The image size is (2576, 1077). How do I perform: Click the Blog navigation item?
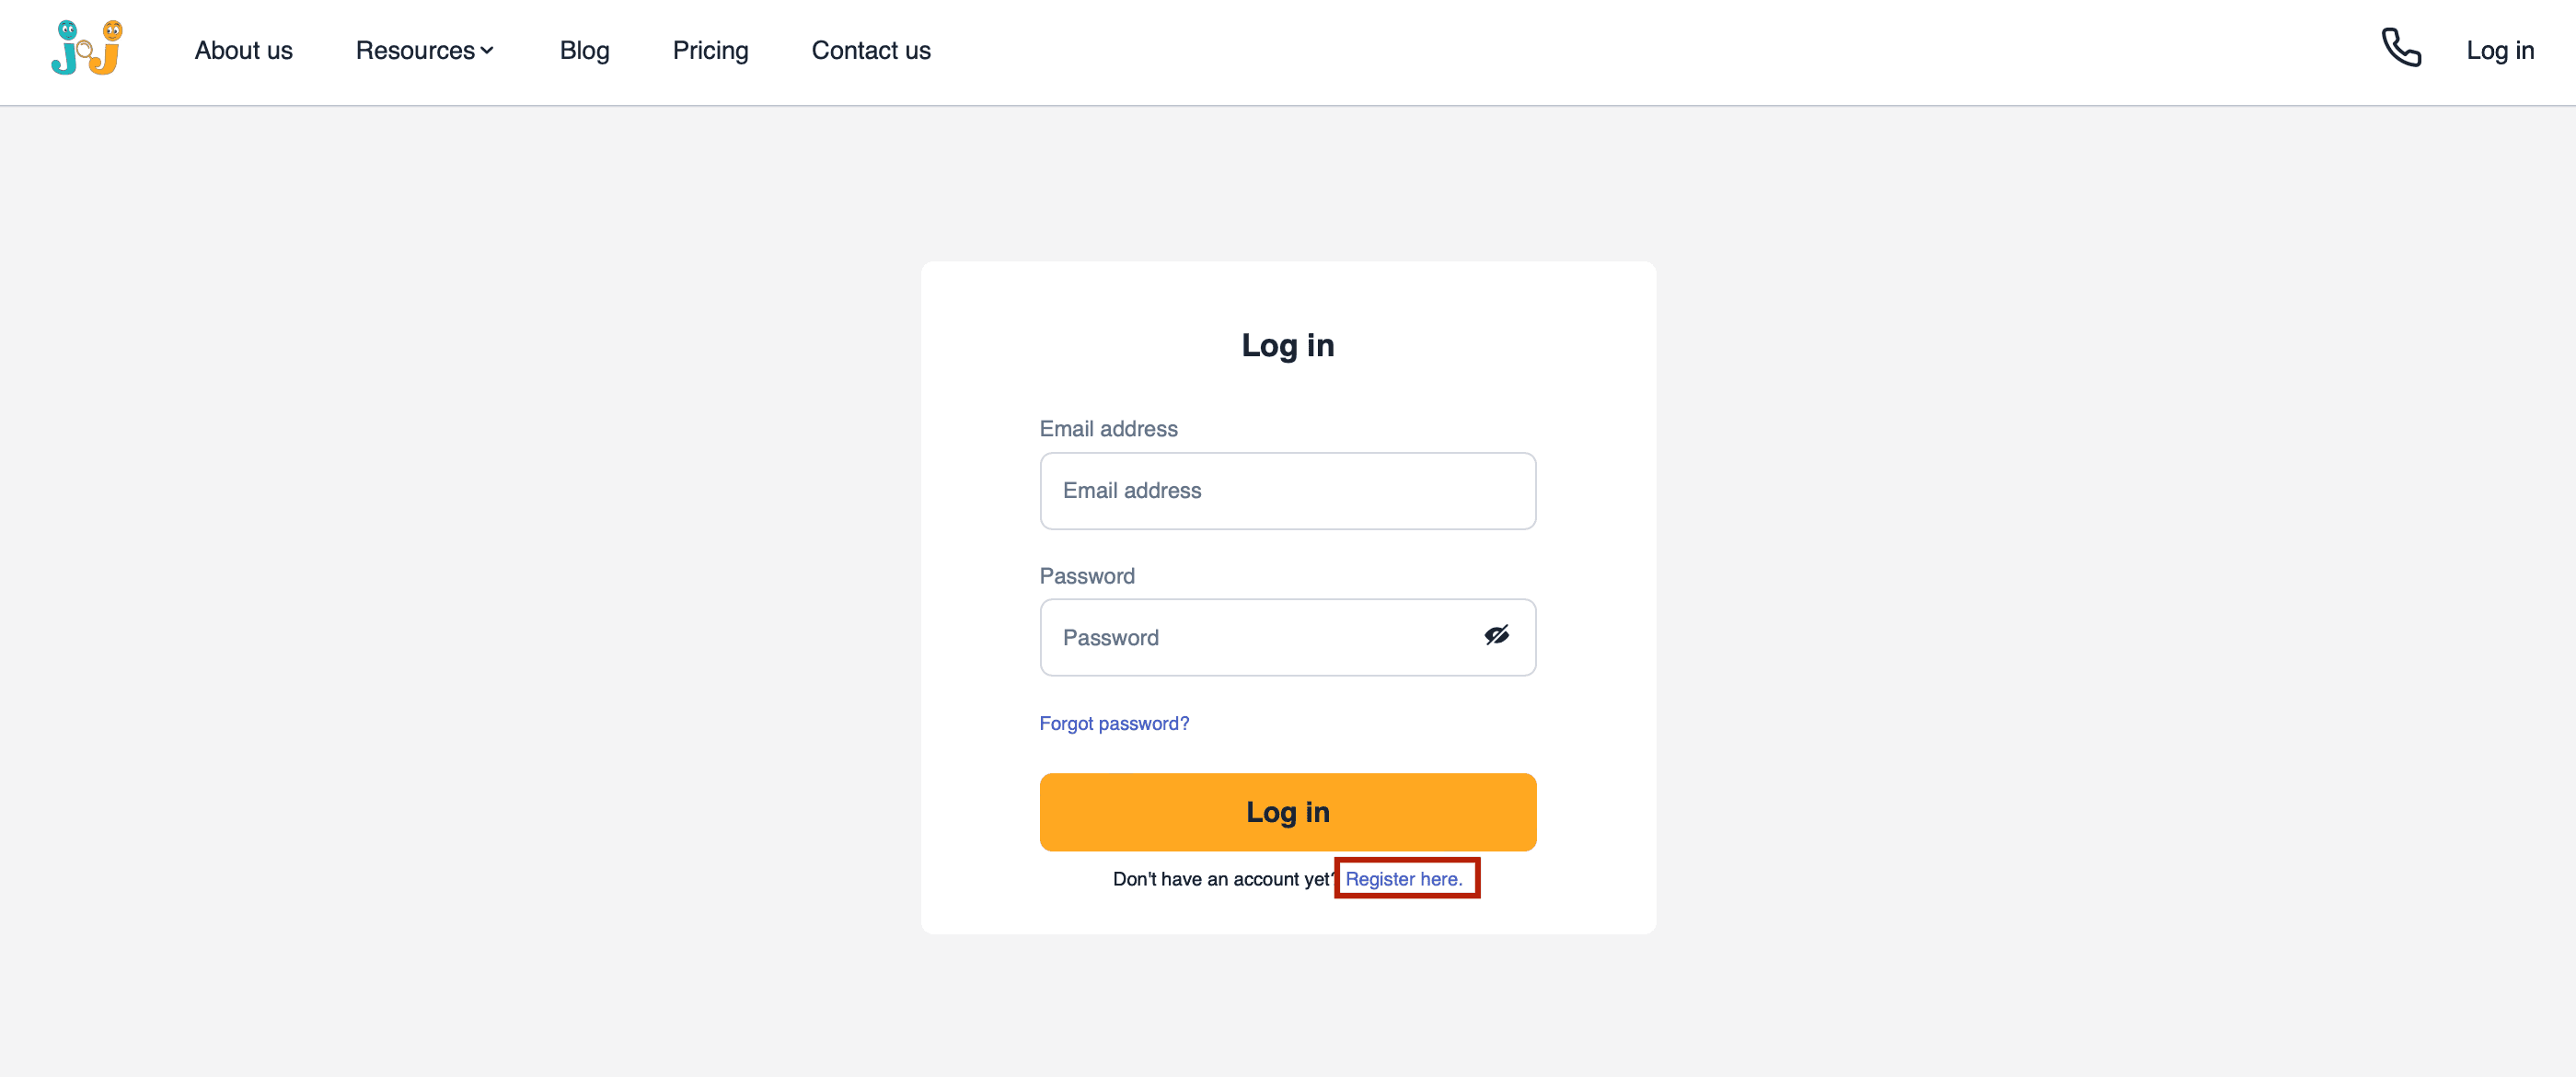tap(583, 48)
